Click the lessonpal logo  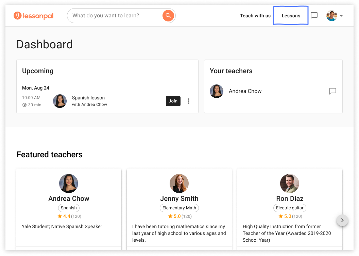click(x=33, y=16)
